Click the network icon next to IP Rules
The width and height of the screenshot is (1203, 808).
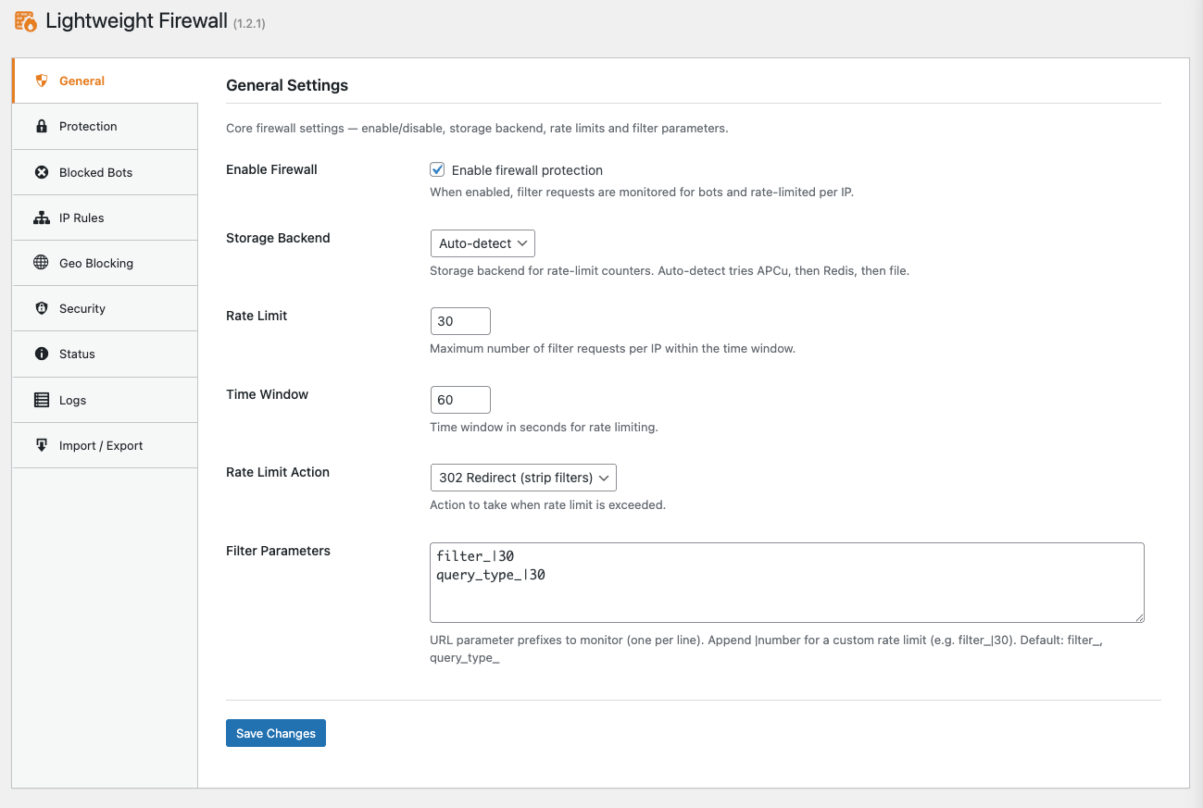(41, 218)
